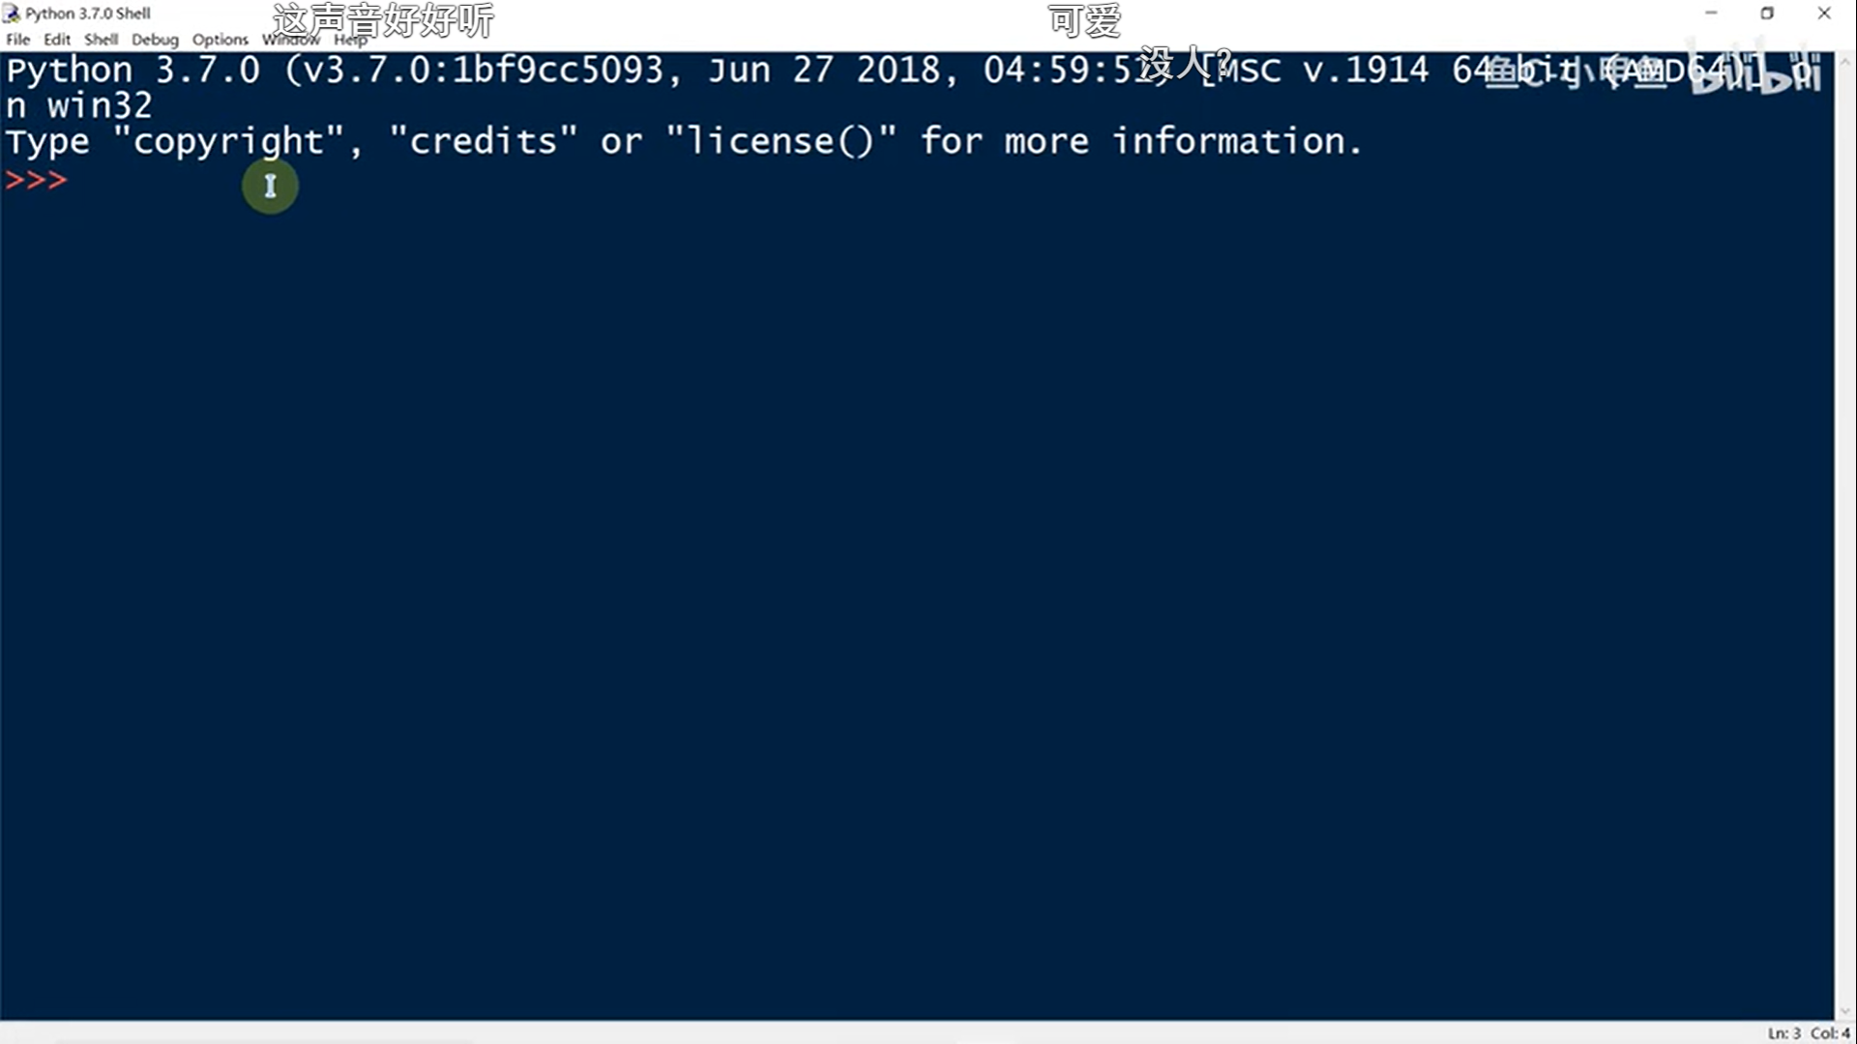The width and height of the screenshot is (1857, 1044).
Task: Click the close window button
Action: coord(1829,13)
